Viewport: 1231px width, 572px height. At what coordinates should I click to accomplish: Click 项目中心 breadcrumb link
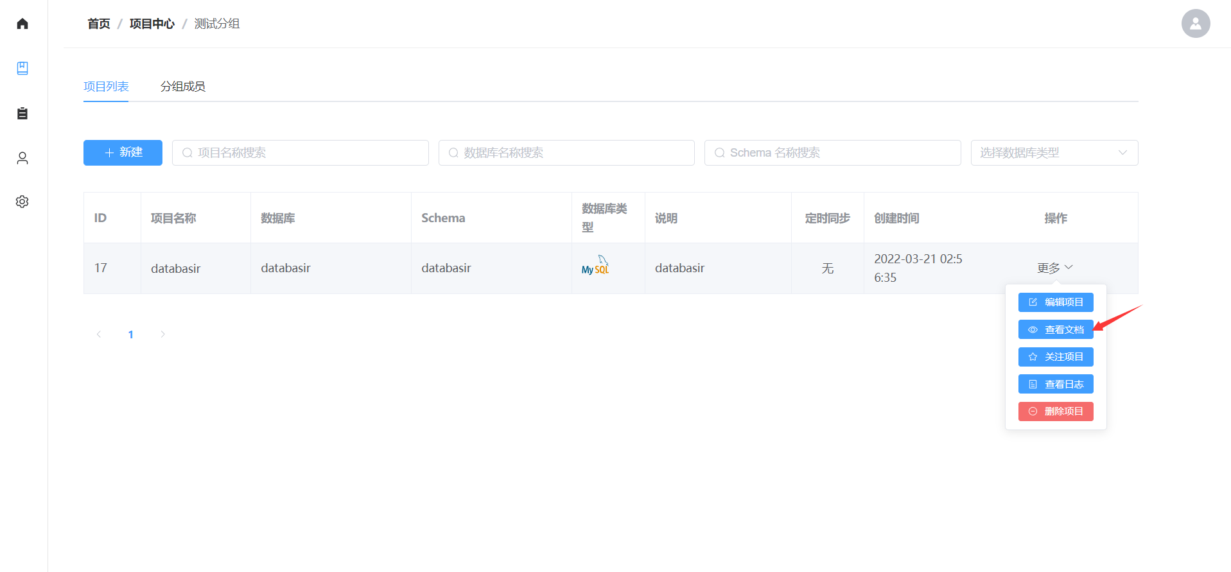152,24
